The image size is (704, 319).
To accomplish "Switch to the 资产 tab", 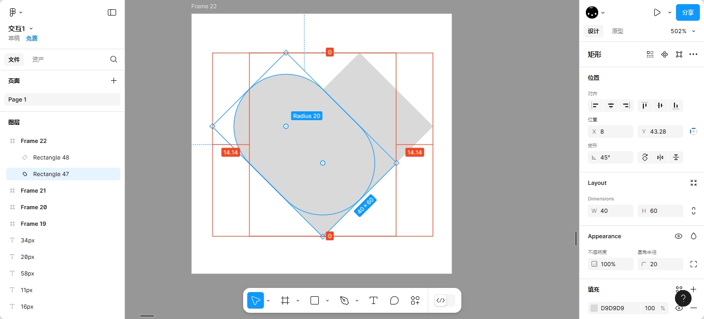I will pyautogui.click(x=38, y=60).
